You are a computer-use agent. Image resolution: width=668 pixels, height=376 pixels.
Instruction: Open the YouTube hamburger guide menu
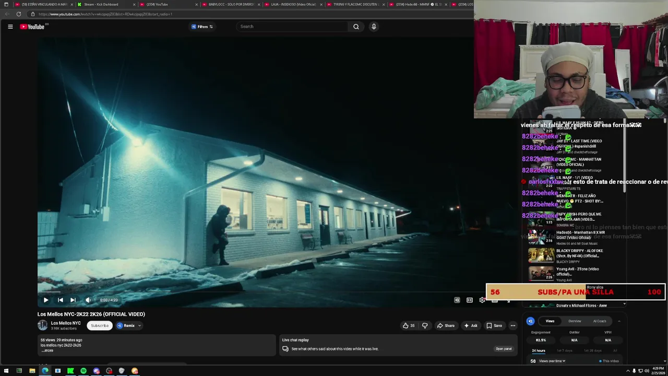(x=10, y=27)
